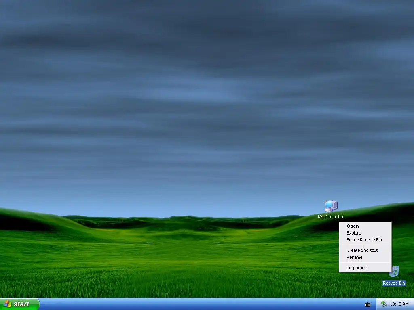Open the Start menu
Image resolution: width=414 pixels, height=310 pixels.
19,304
